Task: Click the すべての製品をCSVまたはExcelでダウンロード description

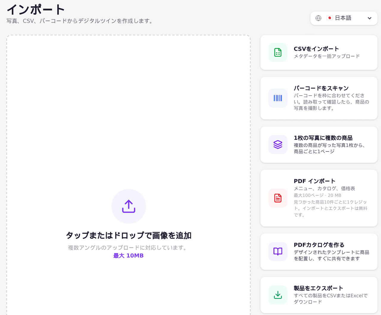Action: pyautogui.click(x=331, y=299)
